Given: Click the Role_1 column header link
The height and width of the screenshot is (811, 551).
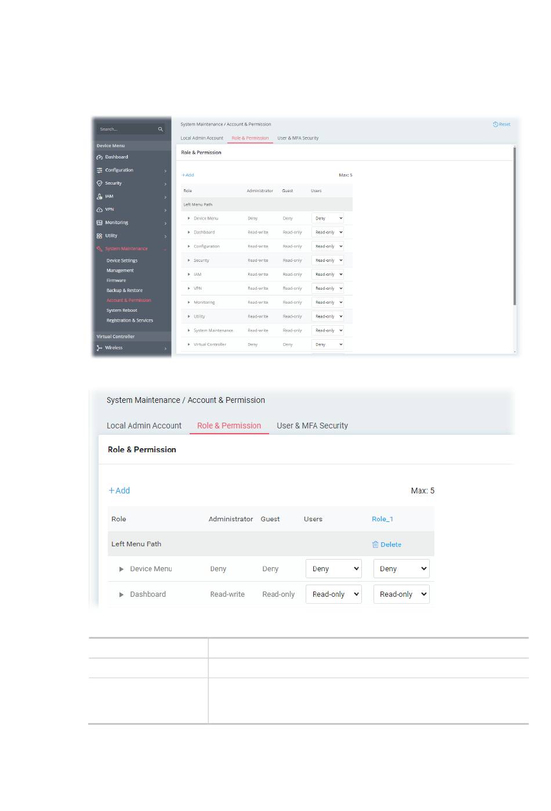Looking at the screenshot, I should coord(382,519).
